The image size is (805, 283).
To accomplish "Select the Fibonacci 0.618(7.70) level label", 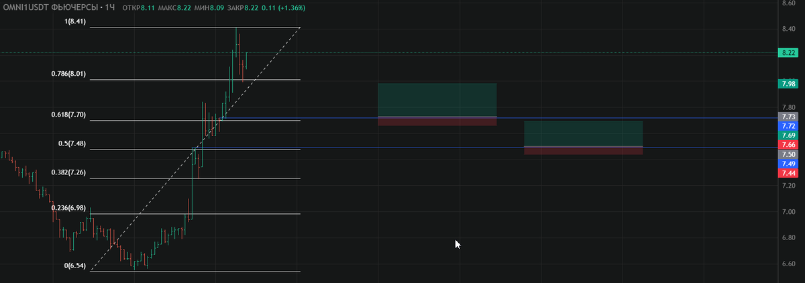I will (69, 115).
